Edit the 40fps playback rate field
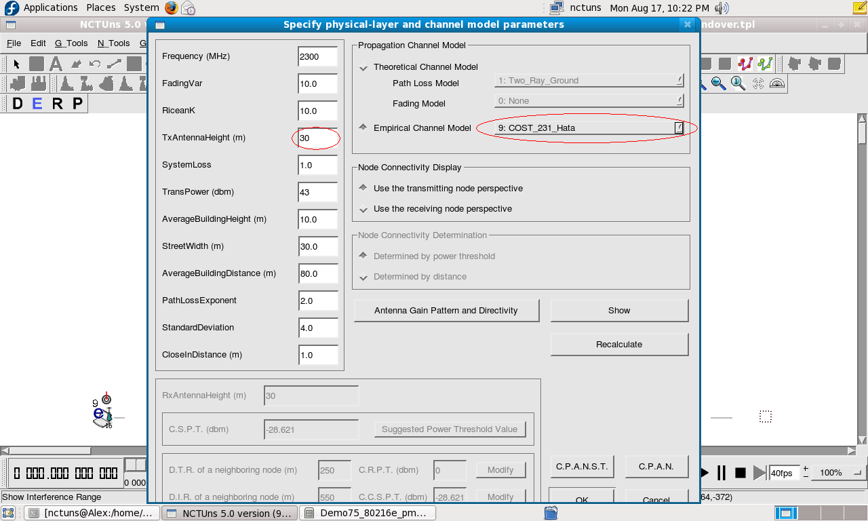The height and width of the screenshot is (521, 868). pos(785,473)
